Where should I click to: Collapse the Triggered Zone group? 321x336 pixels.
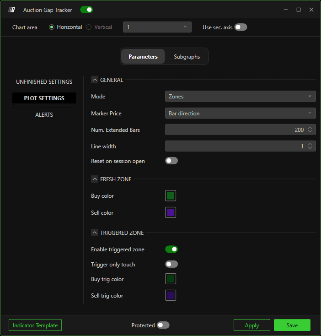pos(95,233)
